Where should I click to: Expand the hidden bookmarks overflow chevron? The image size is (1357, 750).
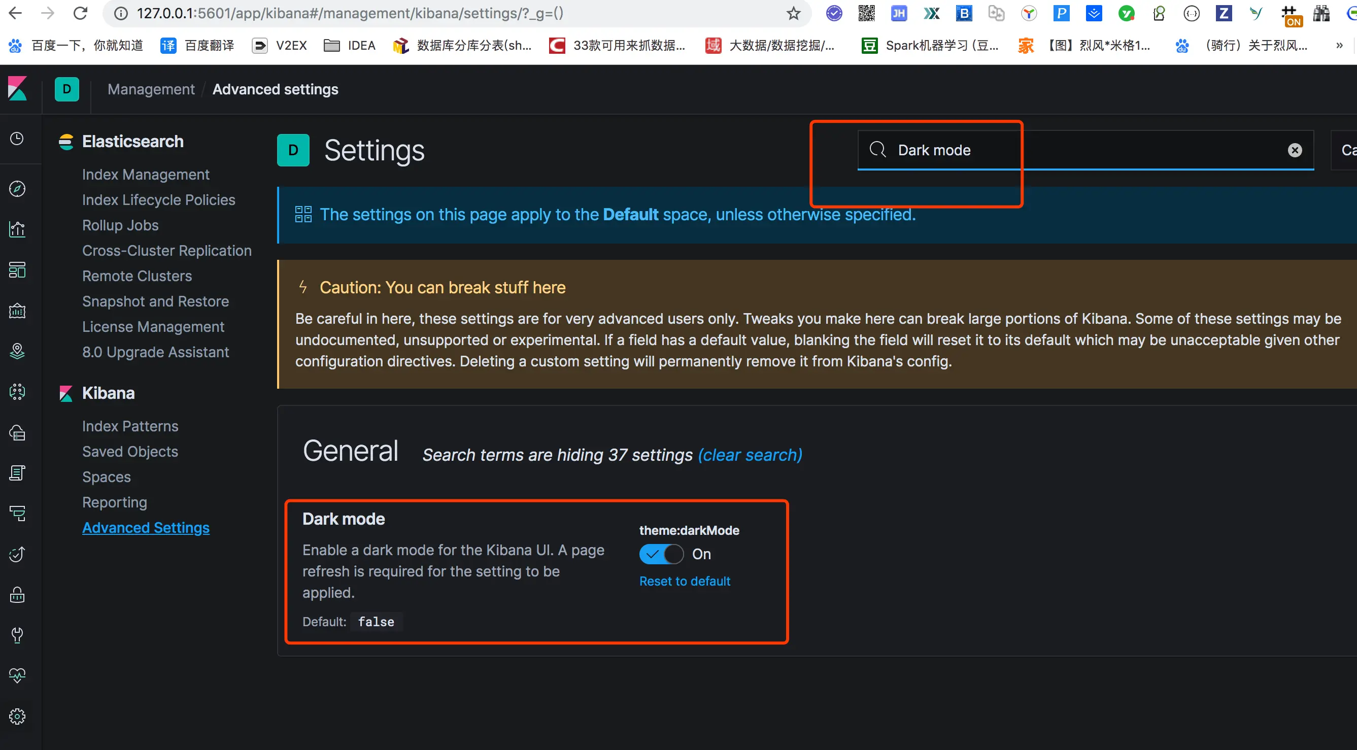[1339, 46]
